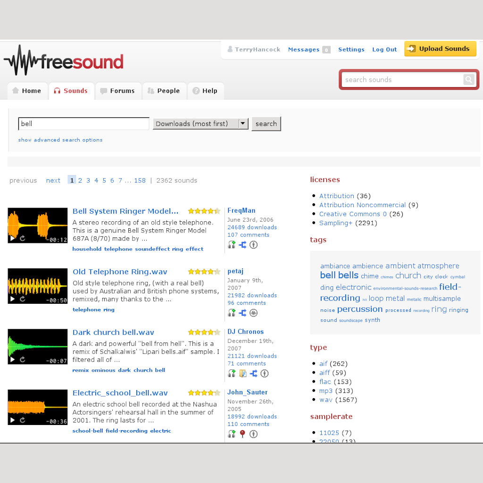Click the Upload Sounds button
The height and width of the screenshot is (483, 483).
coord(440,49)
